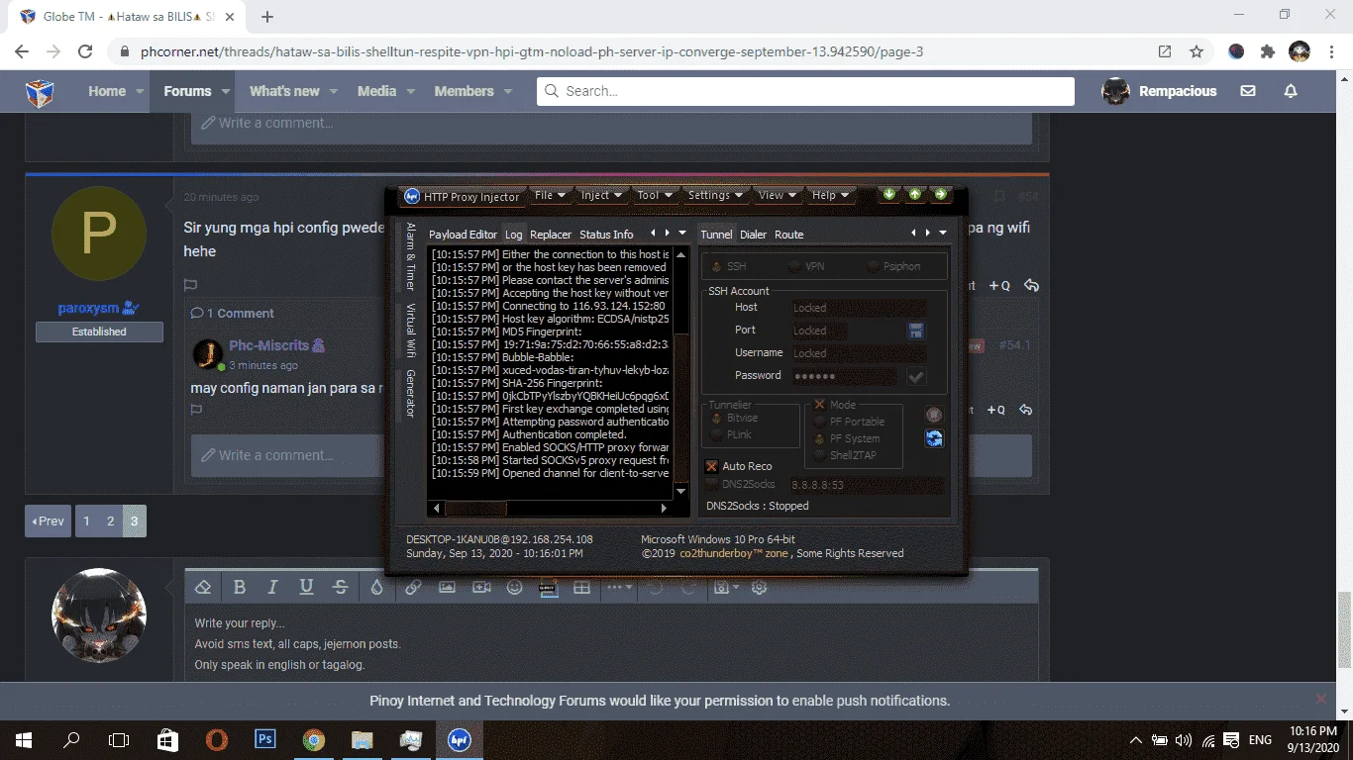1353x760 pixels.
Task: Click the green down arrow in HTTP Proxy Injector
Action: click(889, 194)
